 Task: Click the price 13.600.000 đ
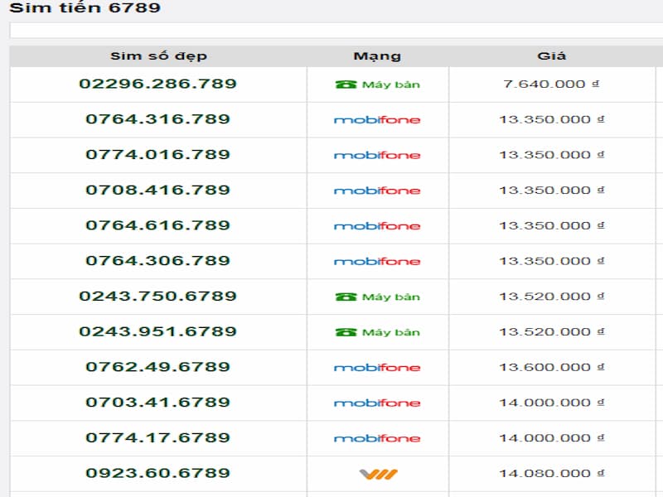(551, 367)
